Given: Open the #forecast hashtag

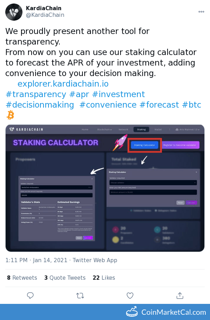Looking at the screenshot, I should [159, 105].
